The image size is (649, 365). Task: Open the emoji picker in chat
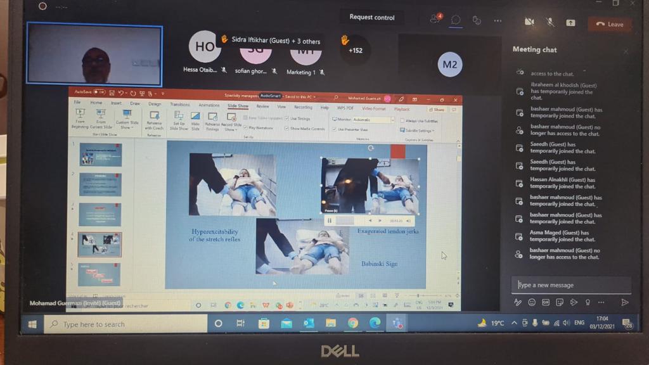[532, 302]
